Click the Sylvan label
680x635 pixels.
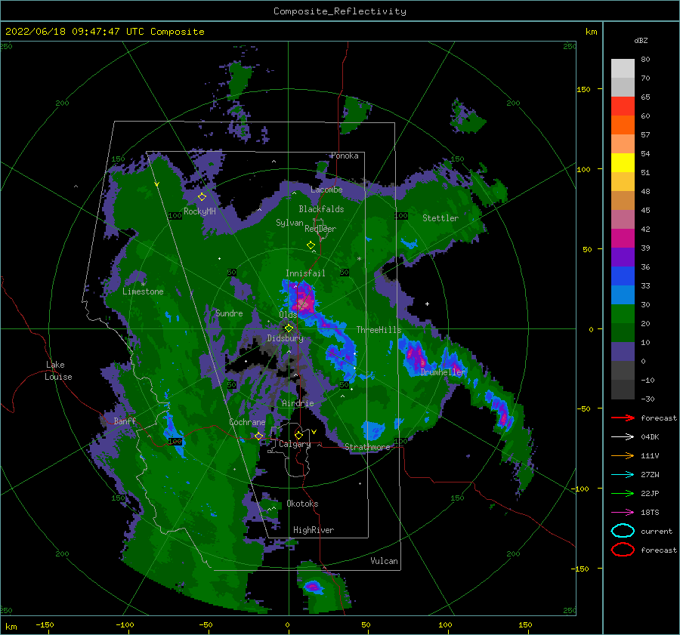(x=289, y=223)
